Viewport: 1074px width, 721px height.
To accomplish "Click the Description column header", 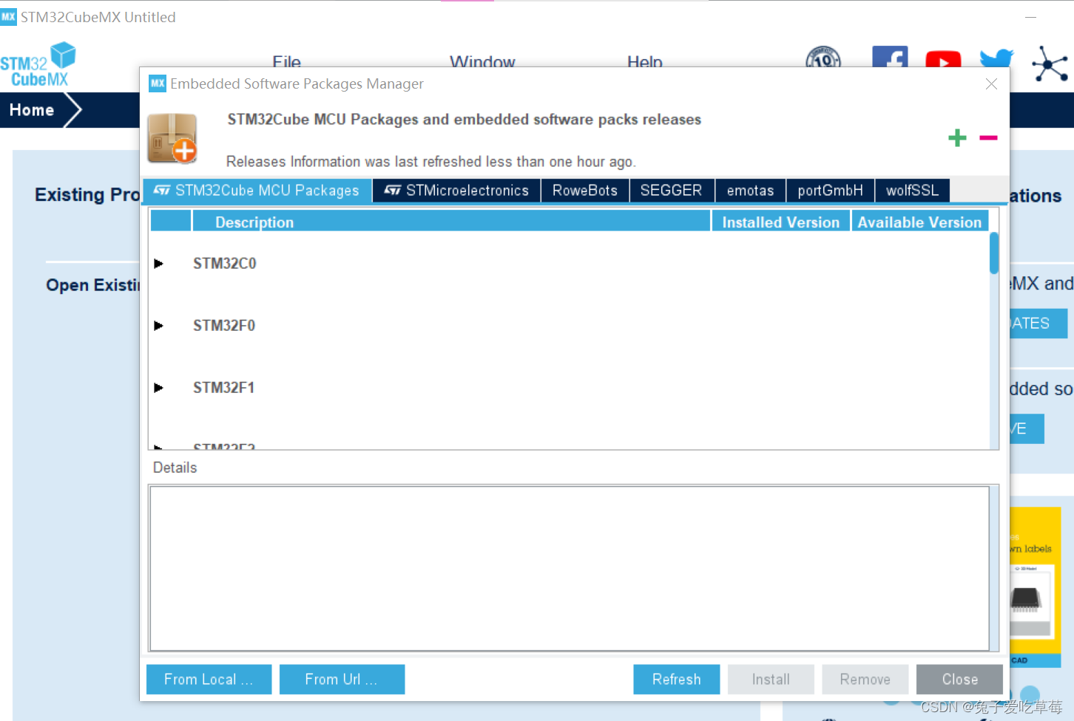I will click(x=451, y=222).
